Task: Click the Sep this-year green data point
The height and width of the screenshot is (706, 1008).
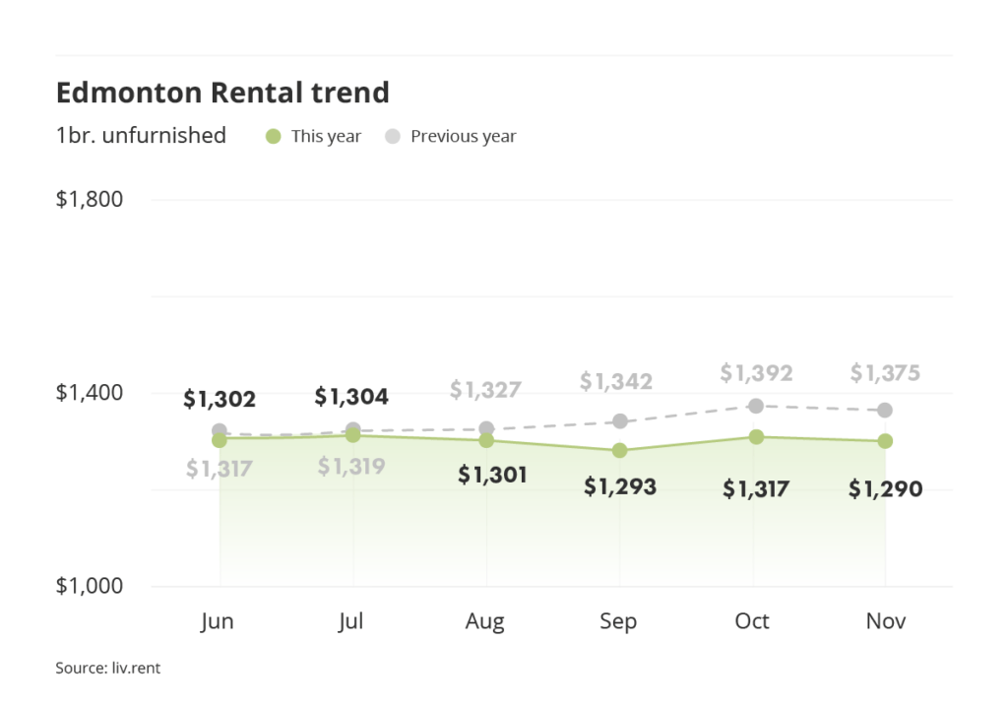Action: [x=619, y=450]
